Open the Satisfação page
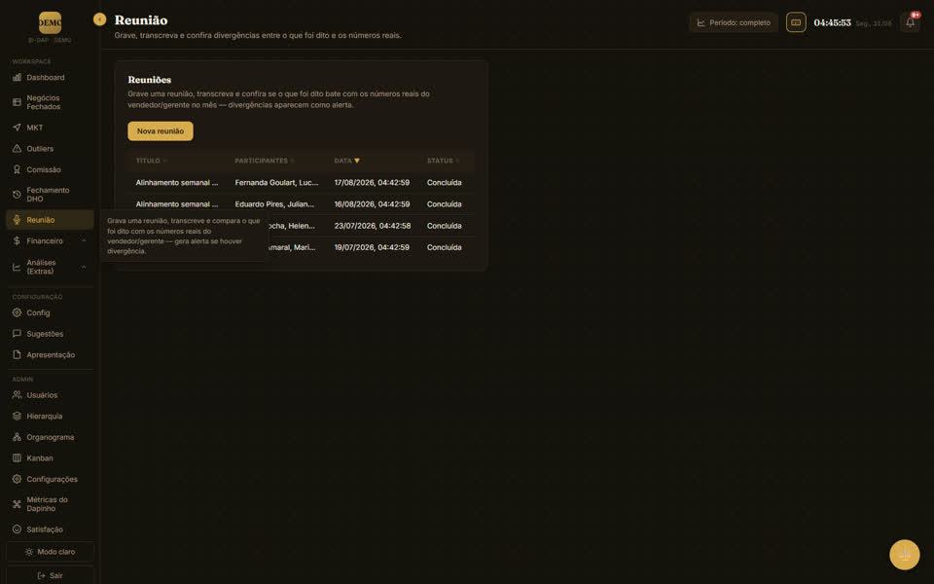Viewport: 934px width, 584px height. 50,529
